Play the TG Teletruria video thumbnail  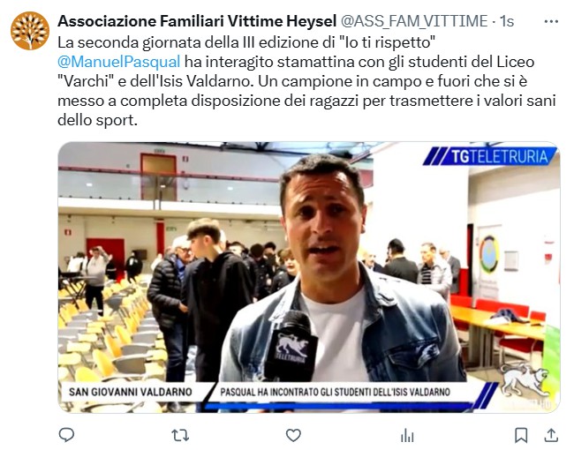point(309,277)
